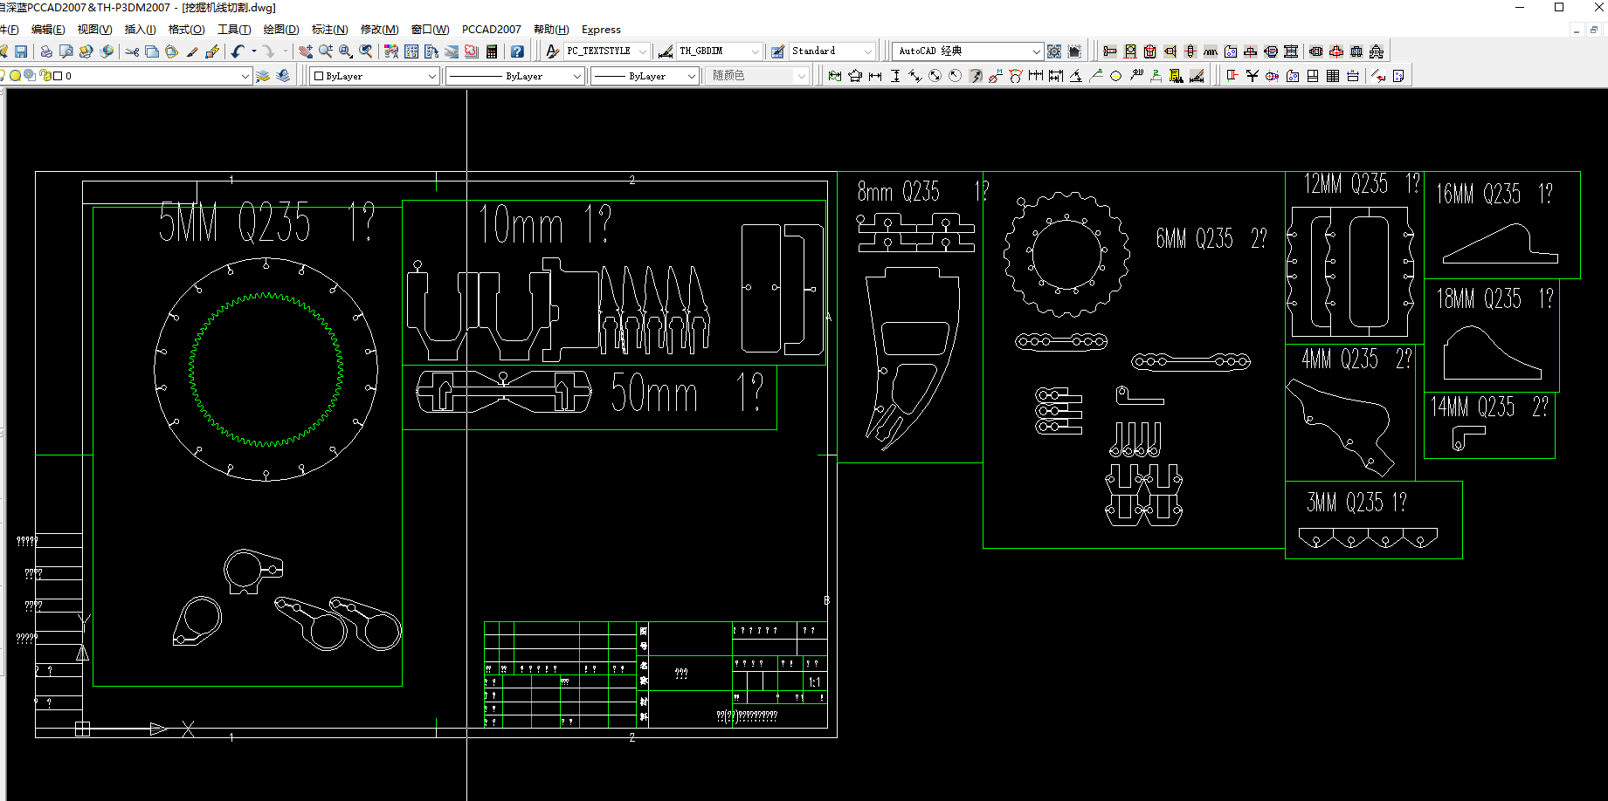Click the Match Properties brush icon
The image size is (1608, 801).
tap(192, 51)
